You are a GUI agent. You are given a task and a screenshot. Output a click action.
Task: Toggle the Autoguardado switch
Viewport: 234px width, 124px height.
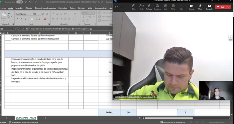[20, 2]
